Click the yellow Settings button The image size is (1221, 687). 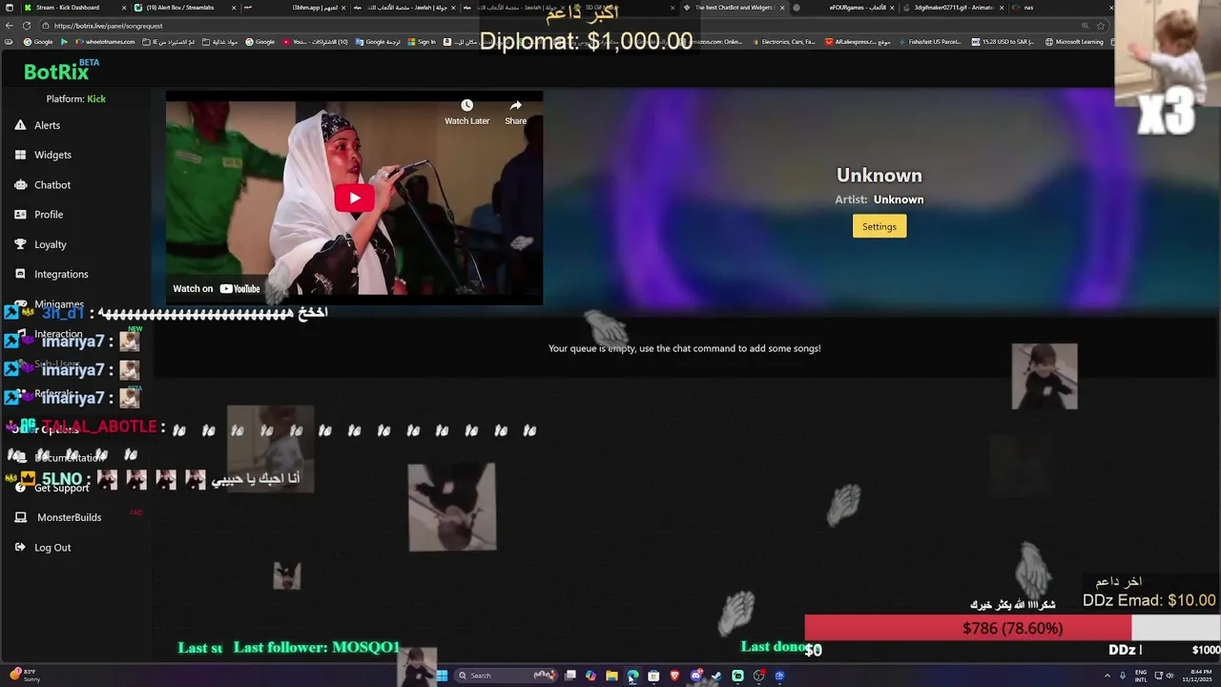tap(879, 226)
